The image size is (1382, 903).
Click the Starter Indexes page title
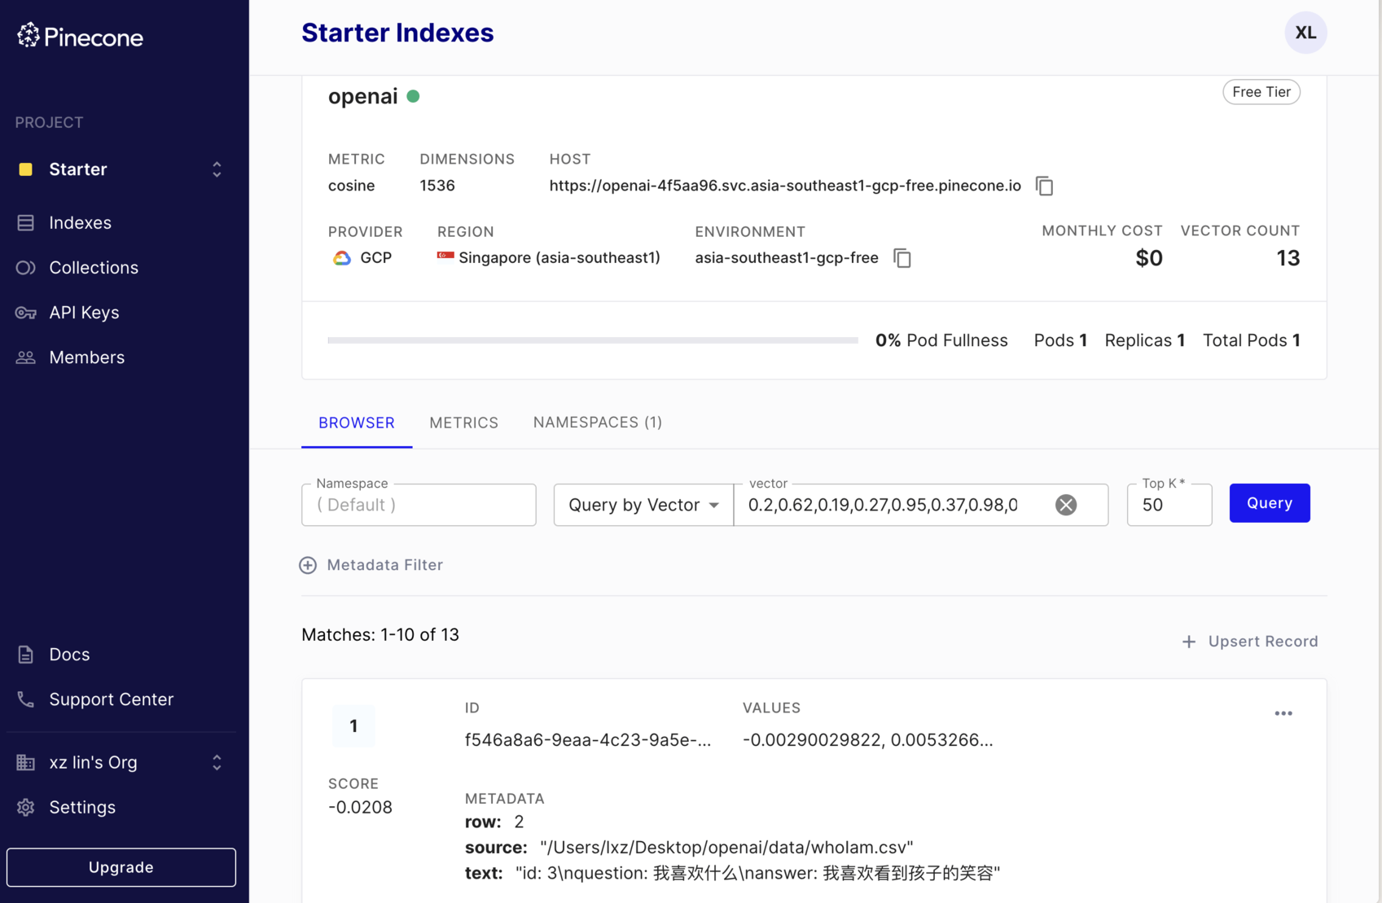[x=397, y=33]
